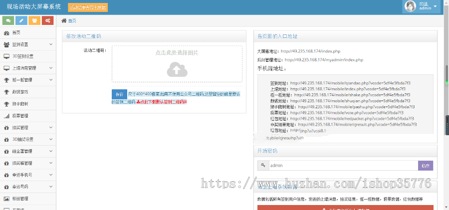Click the orange button next to system title
The width and height of the screenshot is (449, 210).
tap(88, 7)
